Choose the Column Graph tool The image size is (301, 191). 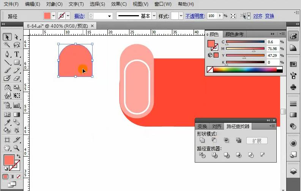coord(17,105)
